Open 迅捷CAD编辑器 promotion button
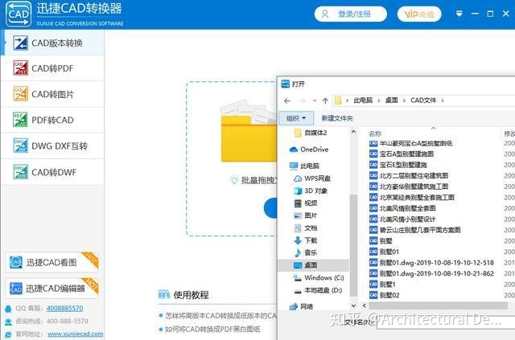Screen dimensions: 515x340 coord(51,288)
